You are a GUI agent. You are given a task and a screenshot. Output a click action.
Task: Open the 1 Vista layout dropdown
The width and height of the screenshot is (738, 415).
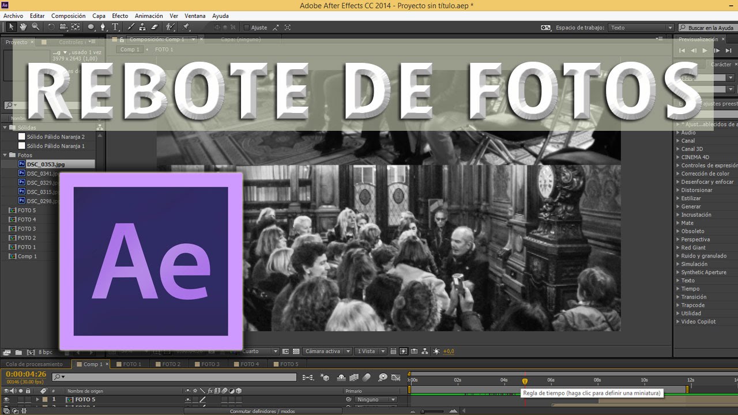click(371, 351)
